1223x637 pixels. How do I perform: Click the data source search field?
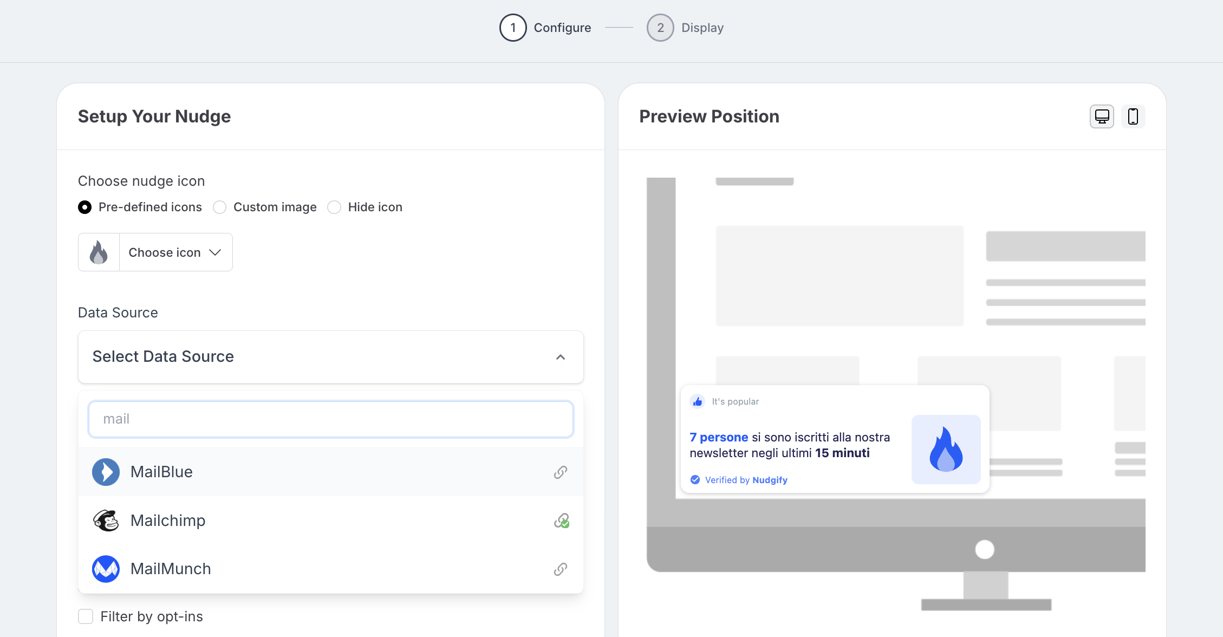[x=330, y=419]
